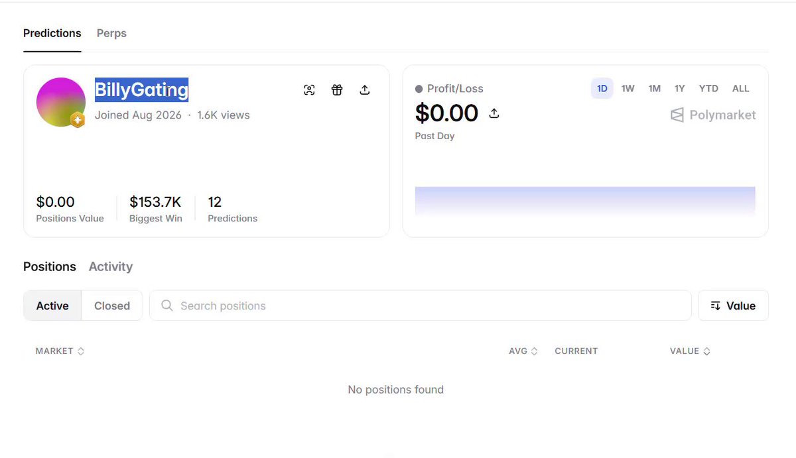Select the 1D profit range
The height and width of the screenshot is (458, 796).
[602, 88]
